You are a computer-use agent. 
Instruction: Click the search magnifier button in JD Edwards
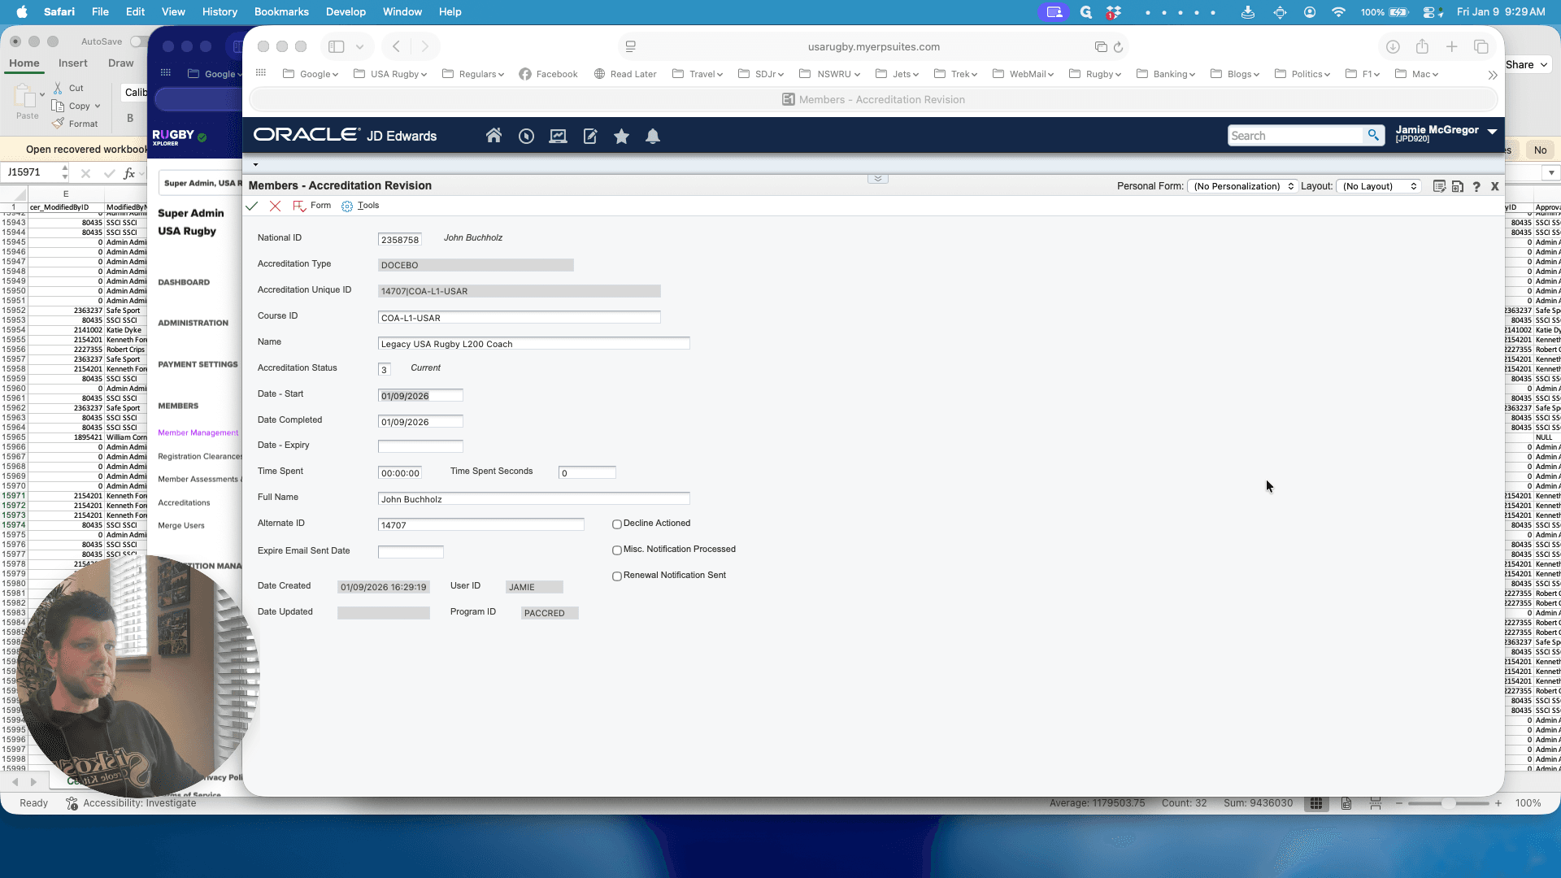pos(1373,136)
